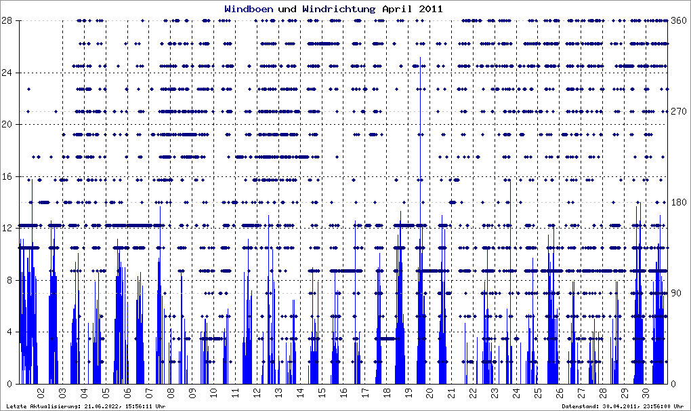Click the tallest gust spike on day 19
Viewport: 691px width, 411px height.
point(420,220)
